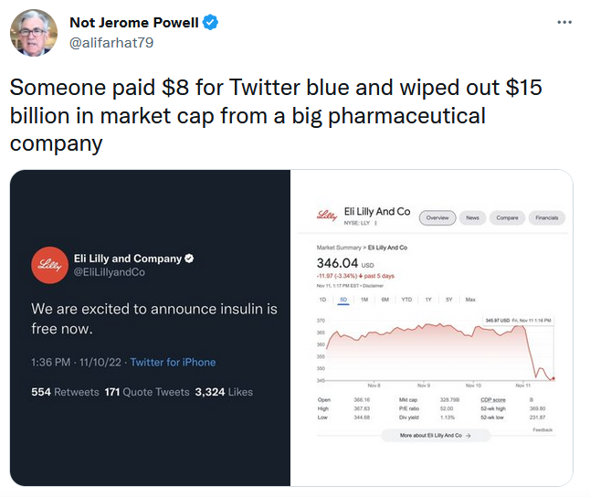Click the red end-point marker on the stock chart
Viewport: 590px width, 497px height.
(x=554, y=378)
